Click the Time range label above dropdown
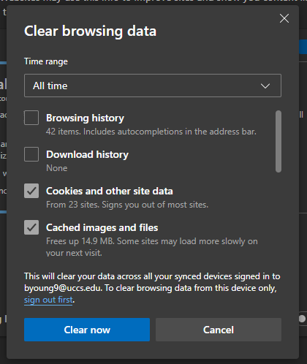Screen dimensions: 307x364 [46, 61]
